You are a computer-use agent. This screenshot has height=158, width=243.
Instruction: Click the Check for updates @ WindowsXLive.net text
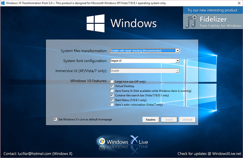pos(209,154)
